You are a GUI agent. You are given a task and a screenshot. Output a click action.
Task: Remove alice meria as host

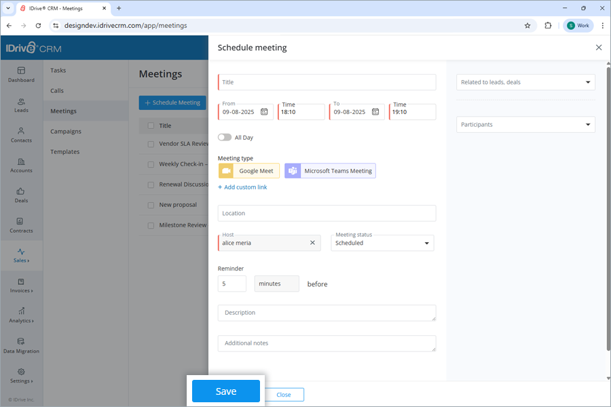pos(312,242)
